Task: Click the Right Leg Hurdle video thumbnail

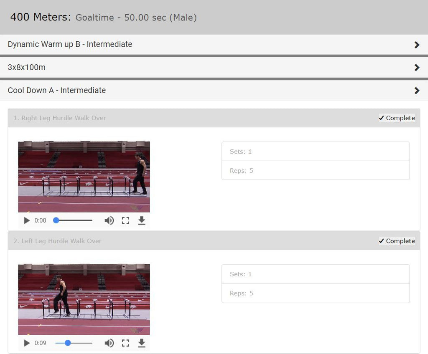Action: [84, 177]
